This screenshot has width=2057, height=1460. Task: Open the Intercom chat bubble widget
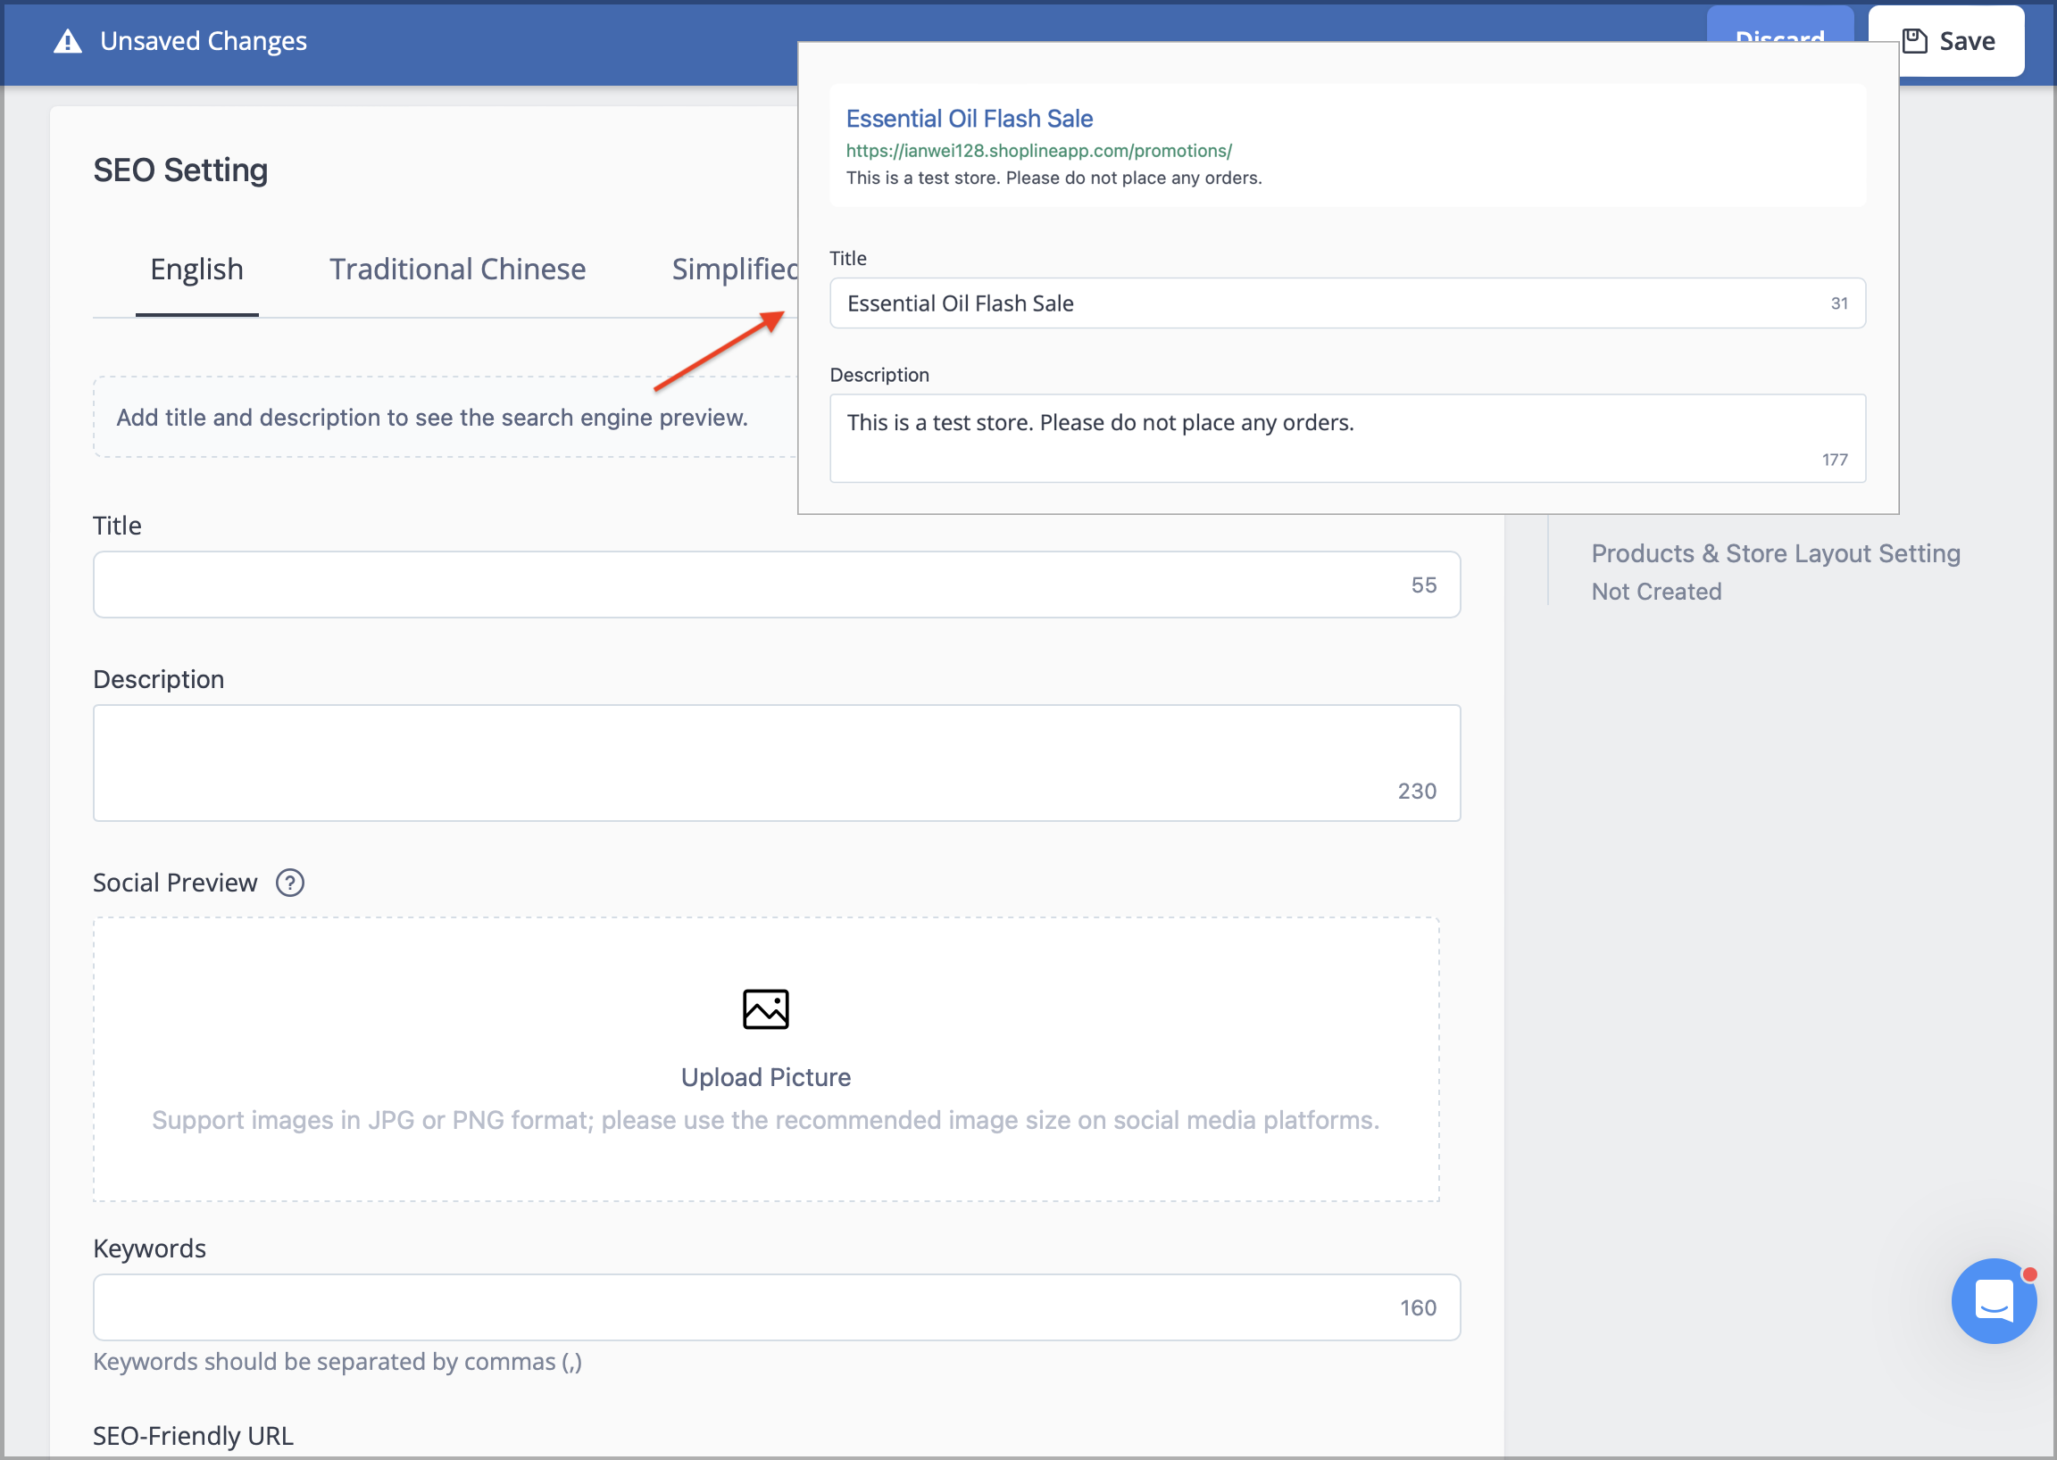click(x=1993, y=1301)
